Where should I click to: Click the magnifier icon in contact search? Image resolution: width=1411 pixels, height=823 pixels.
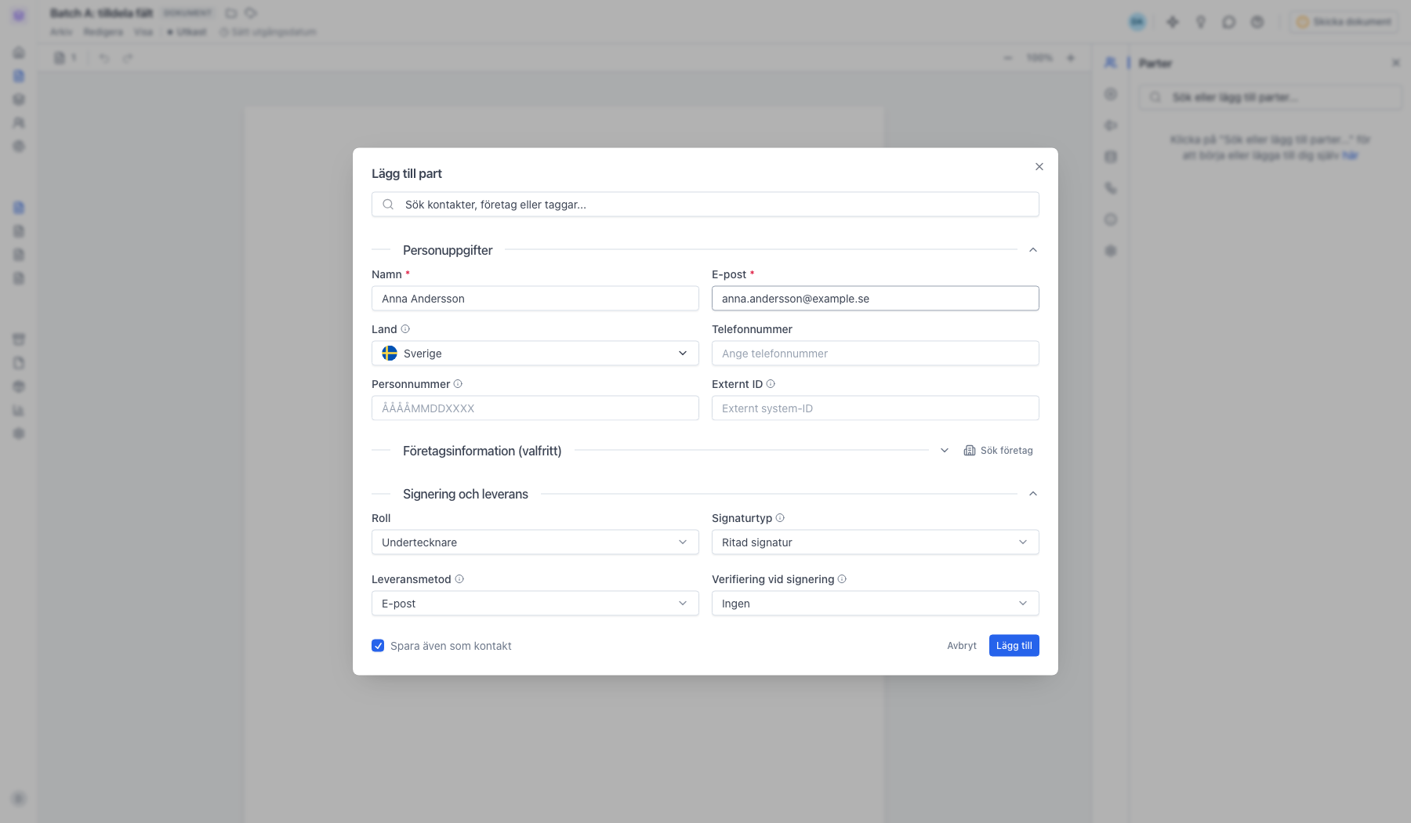coord(388,205)
